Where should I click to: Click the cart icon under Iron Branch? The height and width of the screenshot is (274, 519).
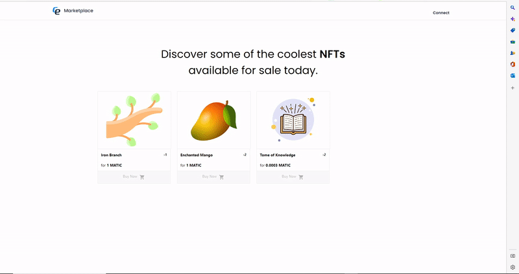[142, 177]
